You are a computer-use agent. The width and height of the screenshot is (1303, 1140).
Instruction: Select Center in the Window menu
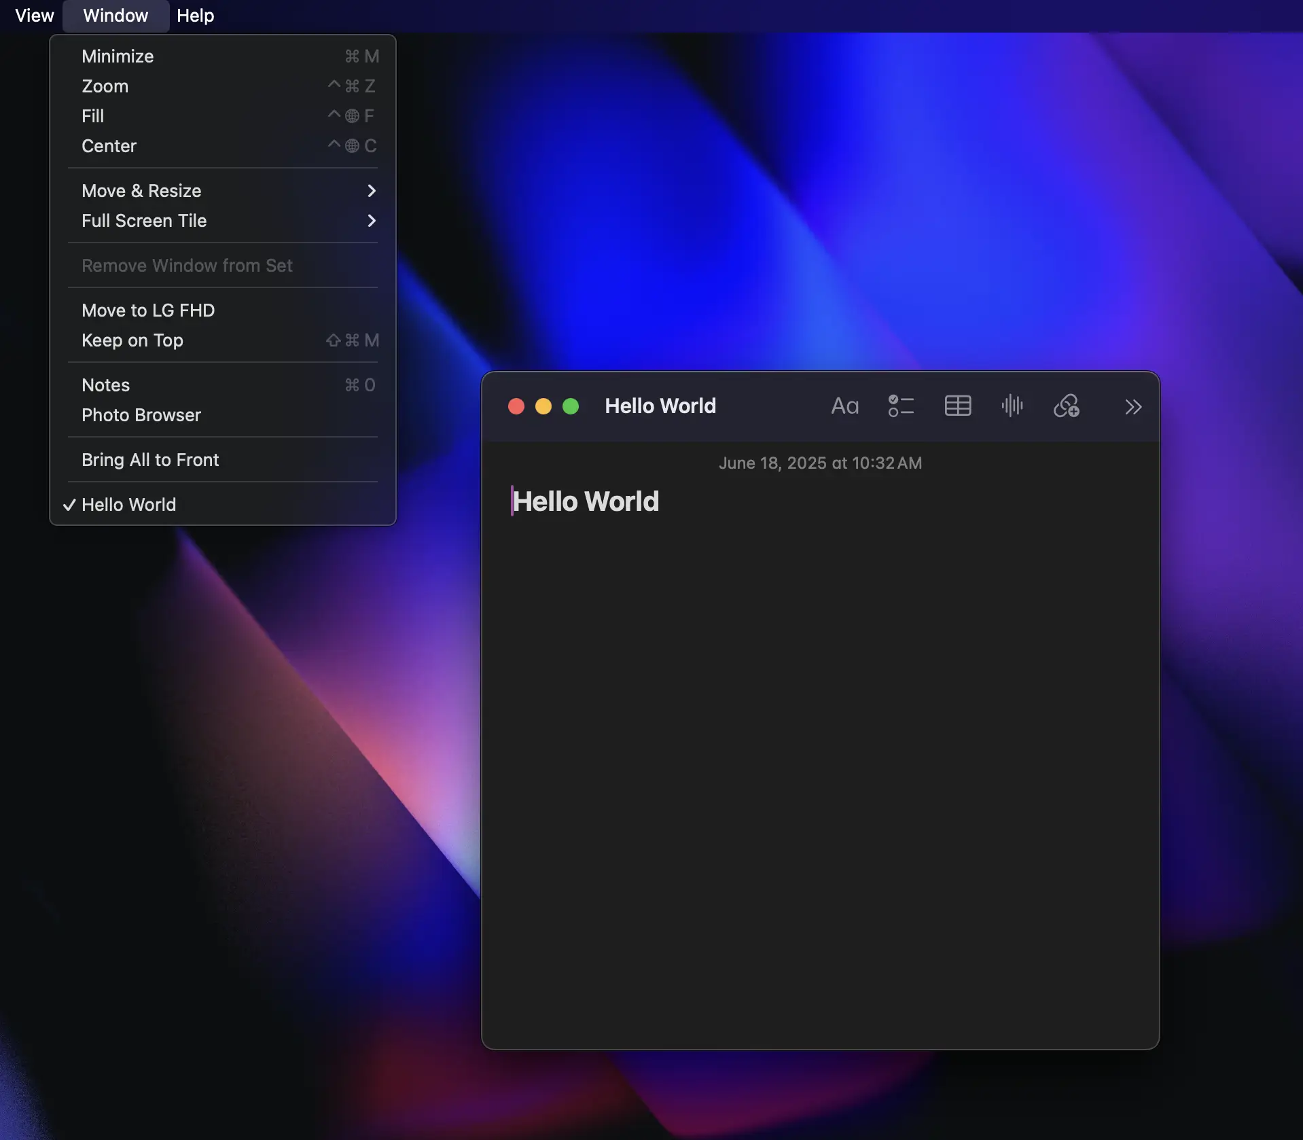(109, 146)
